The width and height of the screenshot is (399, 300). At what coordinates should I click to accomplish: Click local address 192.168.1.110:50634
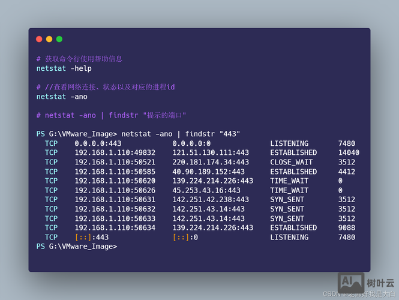tap(115, 228)
